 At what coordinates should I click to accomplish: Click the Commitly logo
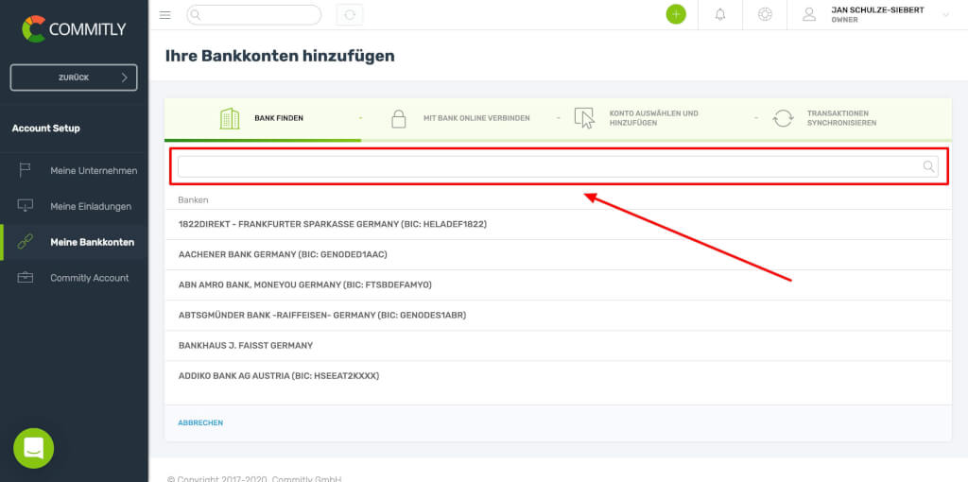click(74, 29)
